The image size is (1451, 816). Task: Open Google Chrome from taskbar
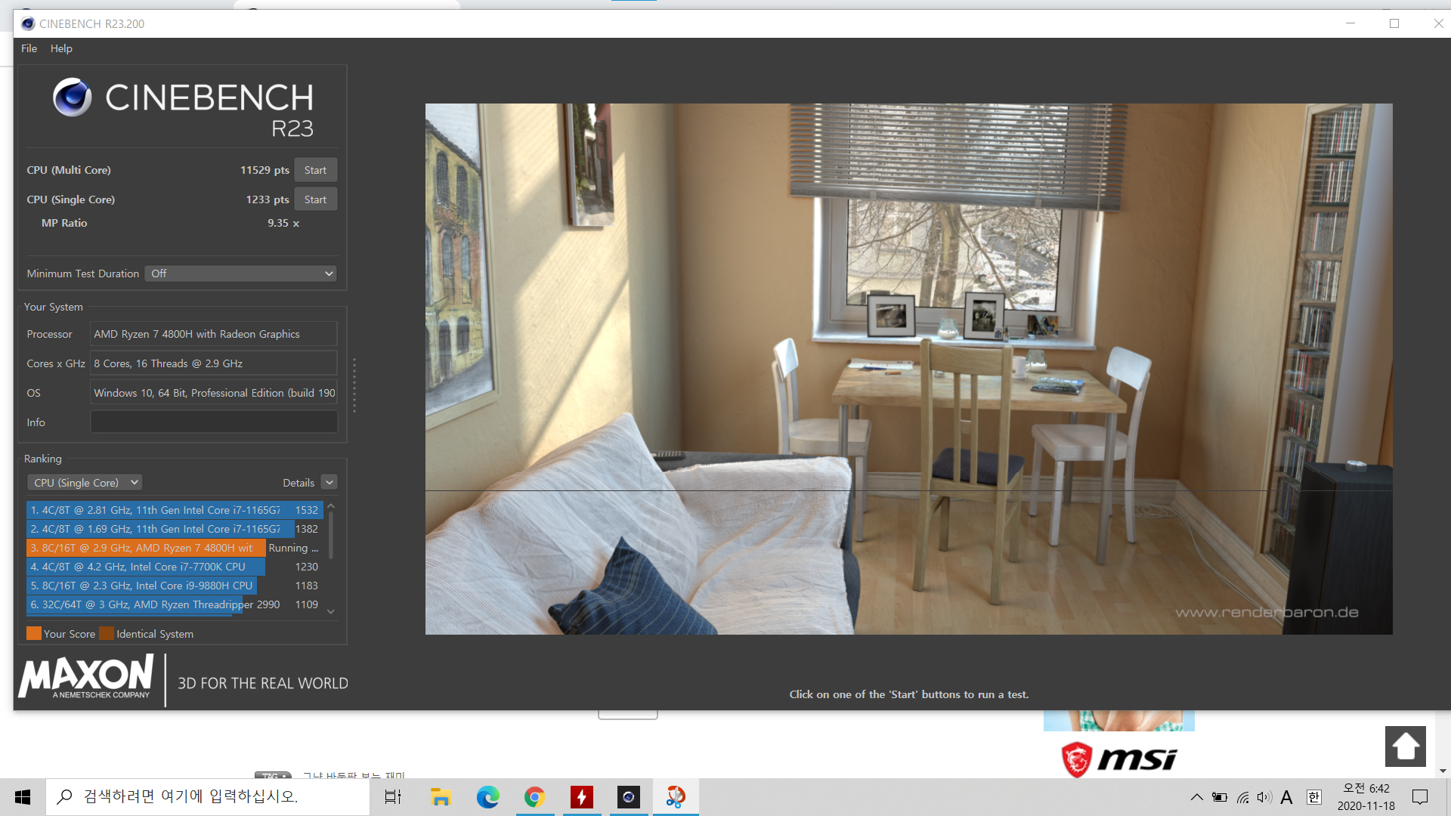point(534,797)
